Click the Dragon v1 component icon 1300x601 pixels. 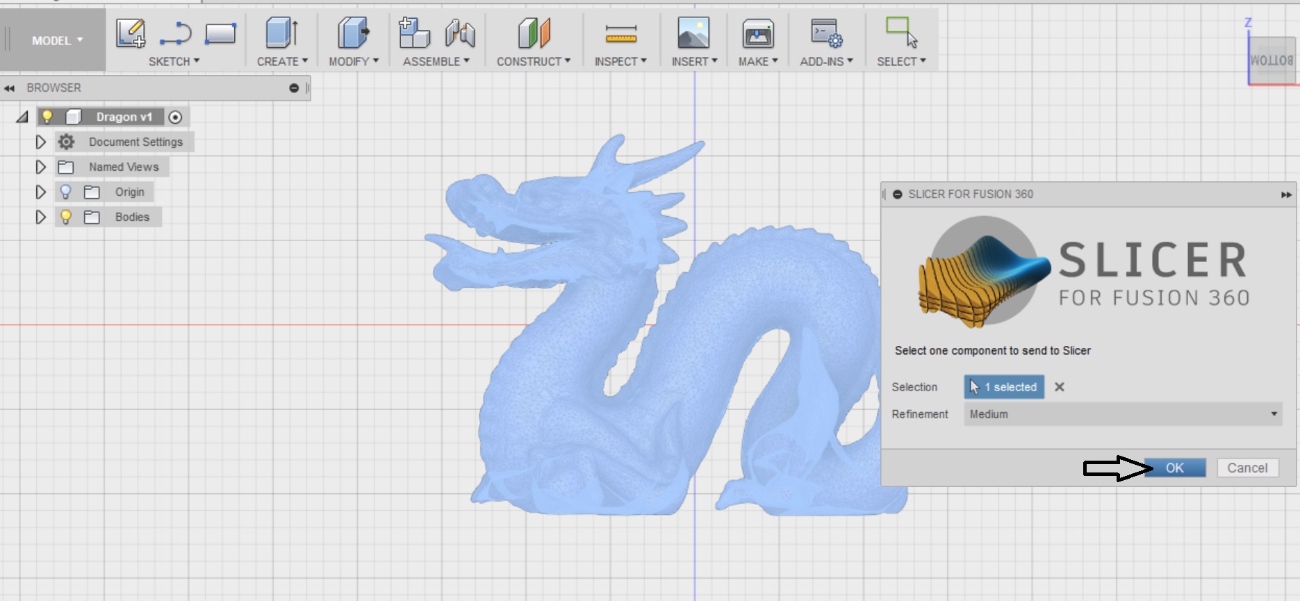tap(74, 117)
